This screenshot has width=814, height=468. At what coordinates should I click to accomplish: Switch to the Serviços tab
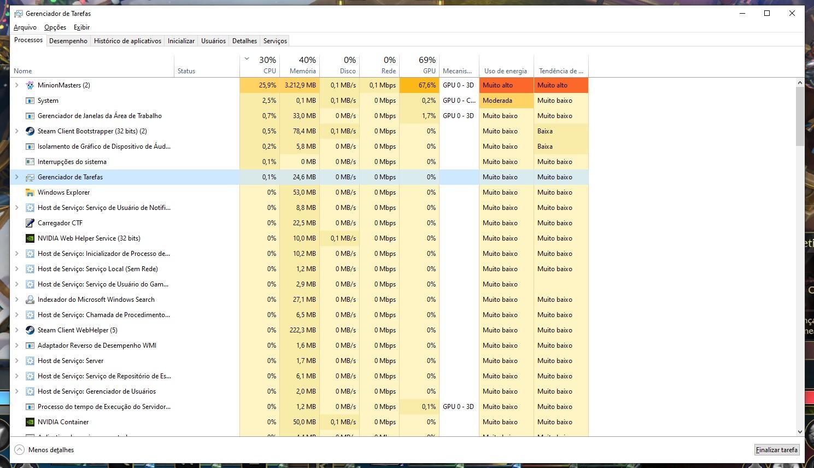coord(275,41)
